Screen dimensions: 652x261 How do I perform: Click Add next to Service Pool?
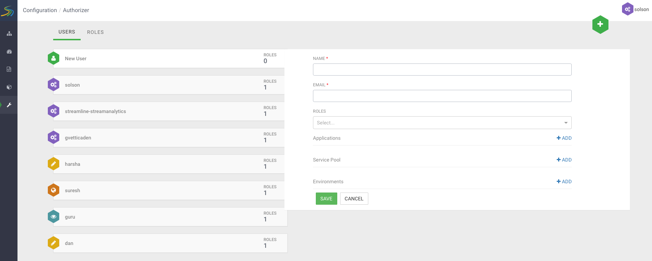pyautogui.click(x=564, y=160)
